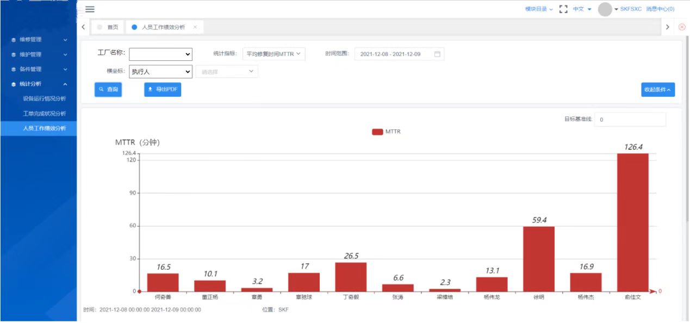Open 设备运行情况分析 in sidebar

[45, 98]
